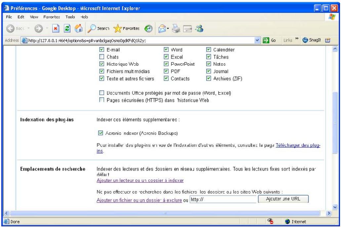Open the Forward button history dropdown

click(47, 28)
